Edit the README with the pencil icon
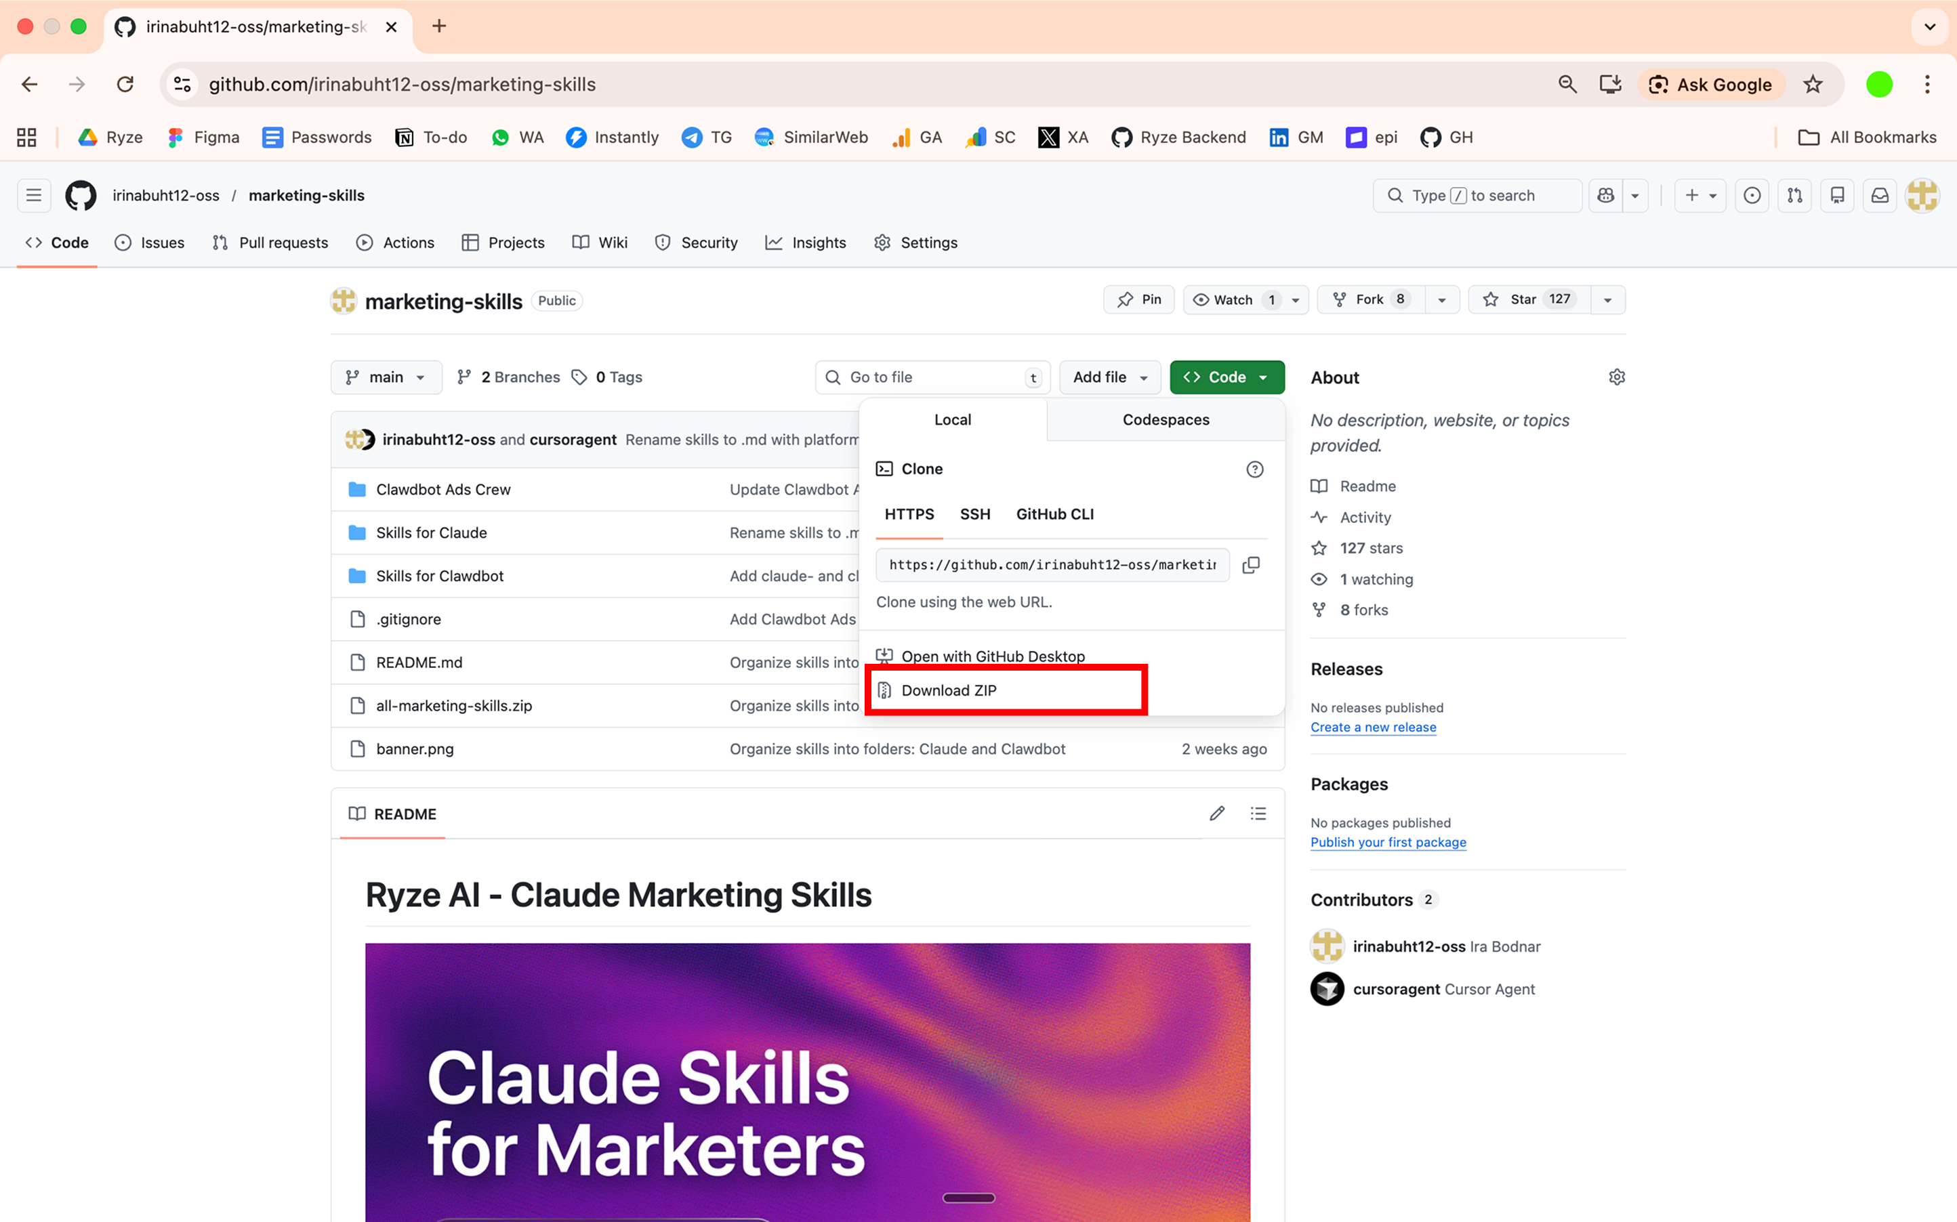 [1216, 814]
